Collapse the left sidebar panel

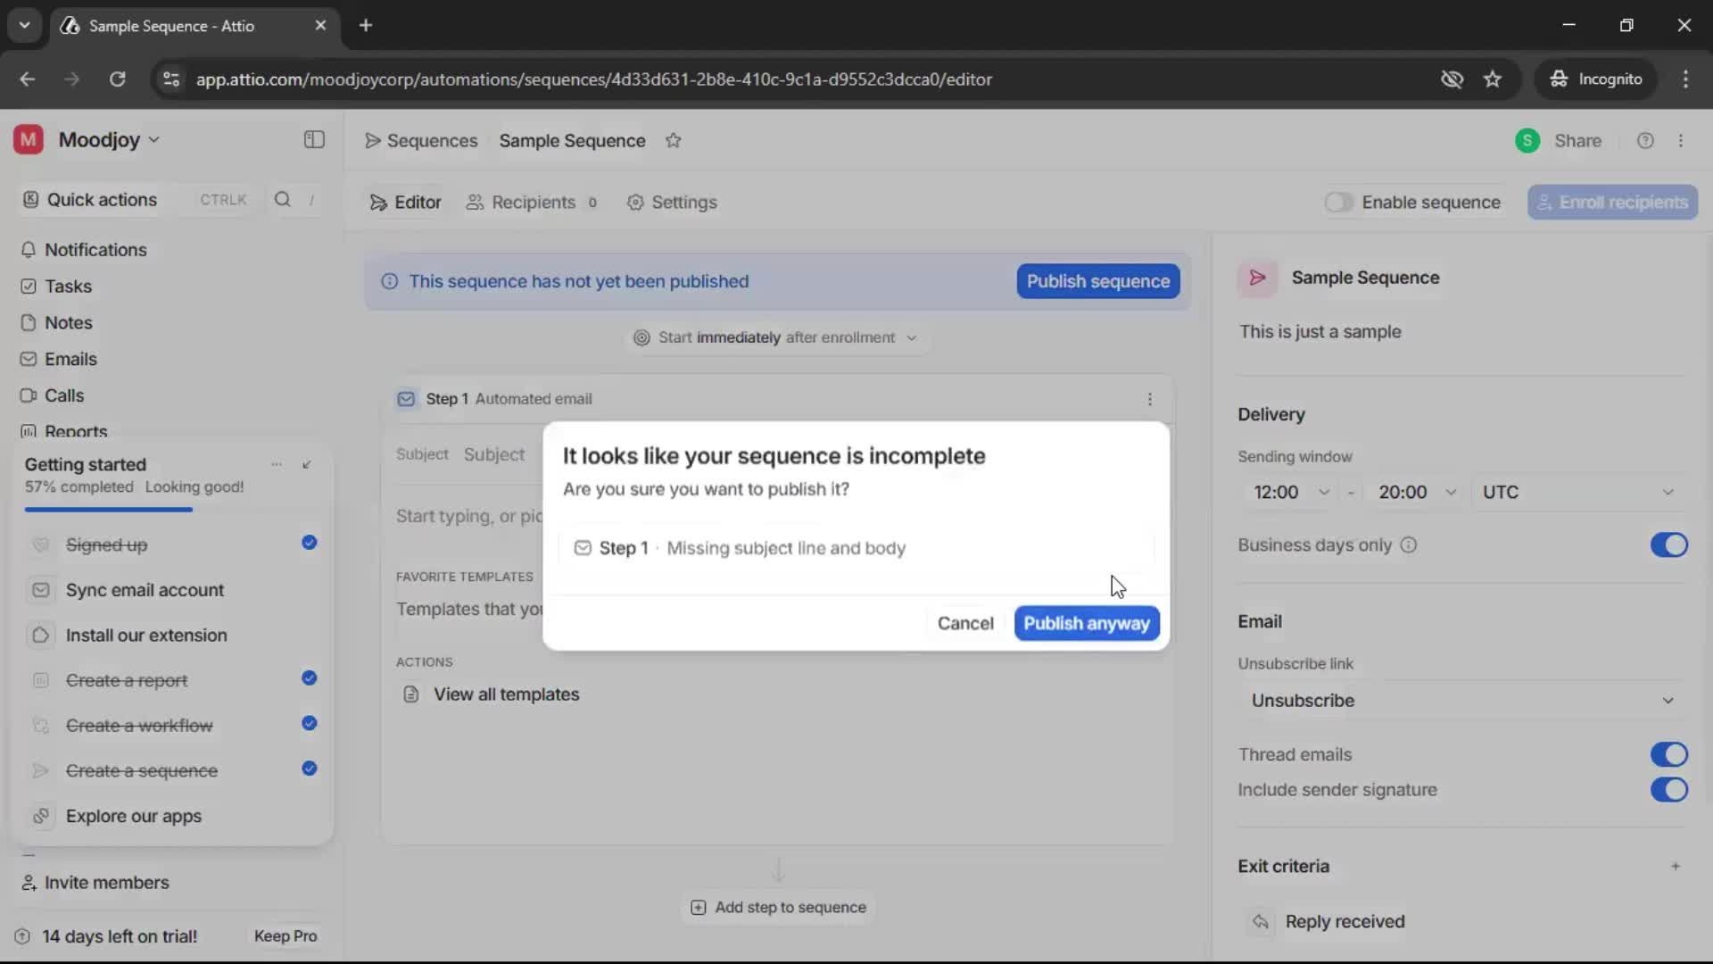313,140
